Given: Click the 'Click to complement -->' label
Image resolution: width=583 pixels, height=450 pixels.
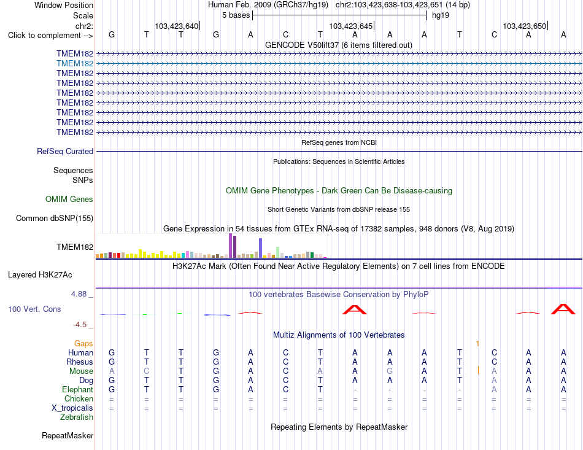Looking at the screenshot, I should [50, 36].
